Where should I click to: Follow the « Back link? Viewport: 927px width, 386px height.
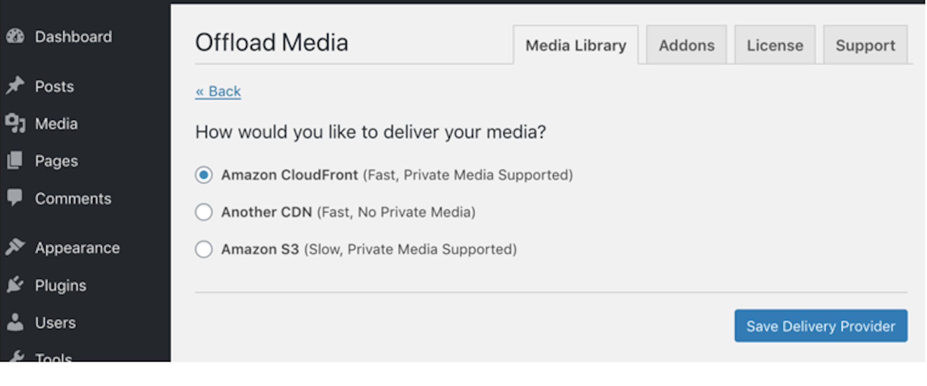point(218,91)
